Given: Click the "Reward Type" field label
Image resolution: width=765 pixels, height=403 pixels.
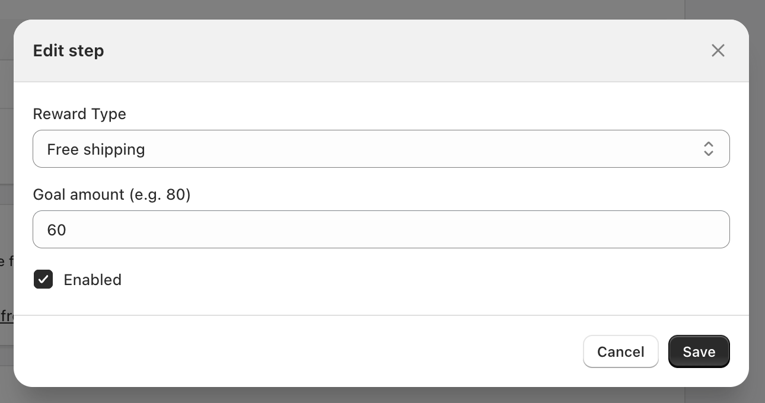Looking at the screenshot, I should coord(79,114).
